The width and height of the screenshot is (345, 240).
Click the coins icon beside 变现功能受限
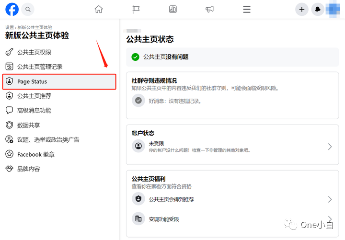click(138, 218)
